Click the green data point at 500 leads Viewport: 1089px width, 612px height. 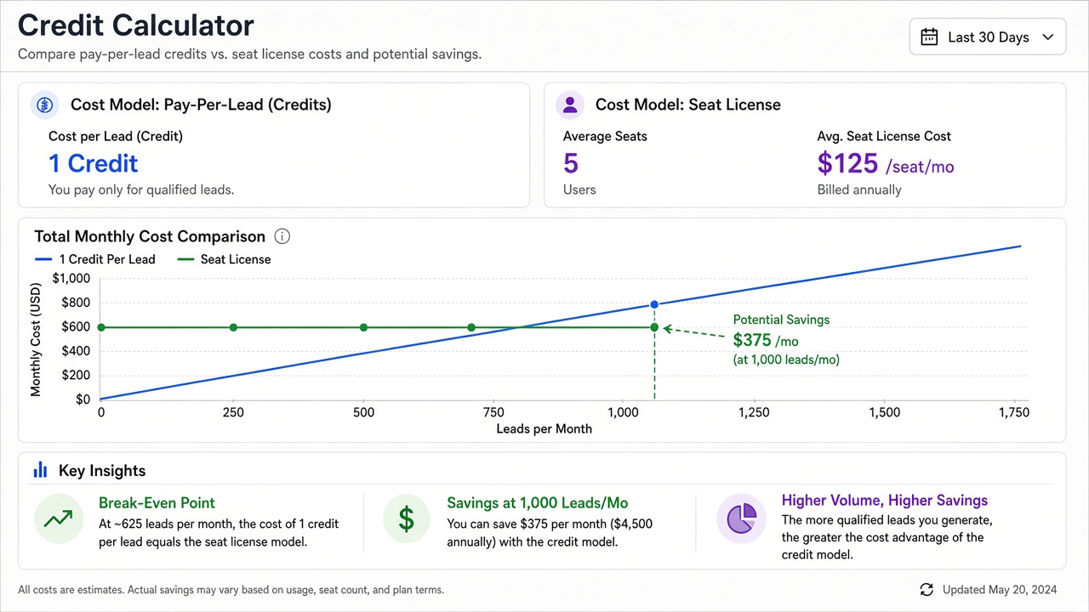click(363, 327)
